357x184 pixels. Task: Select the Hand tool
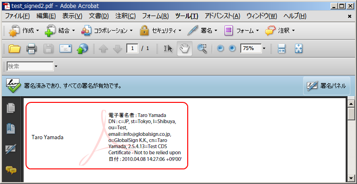184,49
